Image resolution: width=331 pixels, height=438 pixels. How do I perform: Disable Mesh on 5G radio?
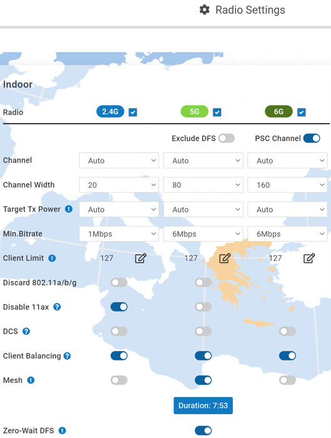click(203, 380)
